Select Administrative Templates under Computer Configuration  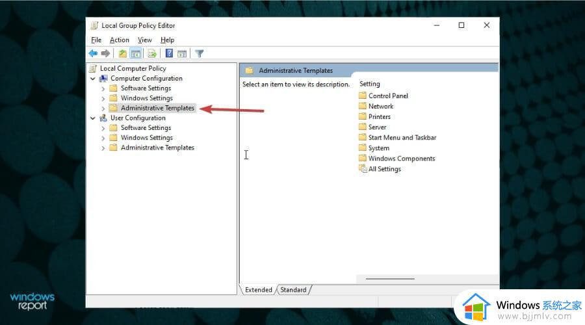pyautogui.click(x=157, y=108)
